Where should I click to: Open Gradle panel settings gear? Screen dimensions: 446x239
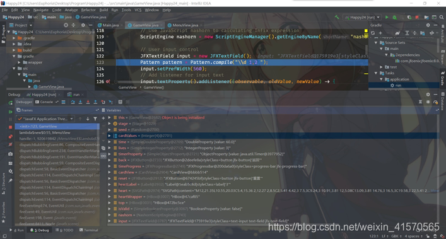point(428,25)
